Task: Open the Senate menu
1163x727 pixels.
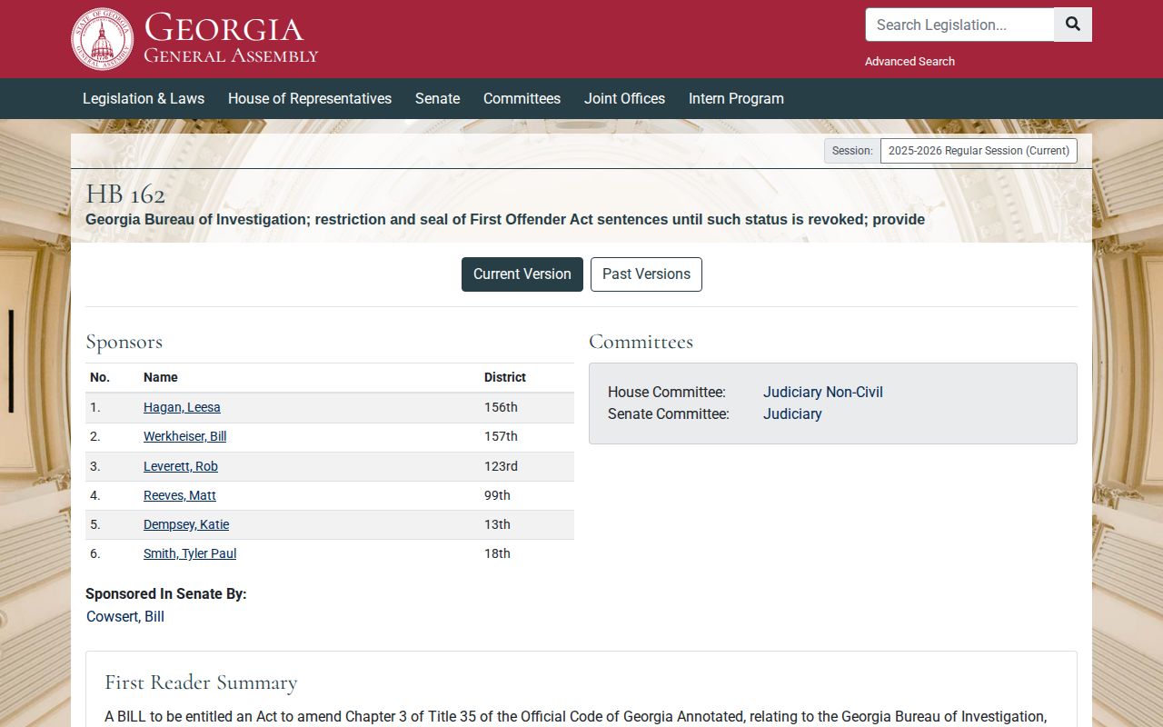Action: (x=437, y=98)
